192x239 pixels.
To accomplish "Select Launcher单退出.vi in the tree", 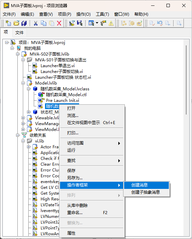I will click(58, 65).
